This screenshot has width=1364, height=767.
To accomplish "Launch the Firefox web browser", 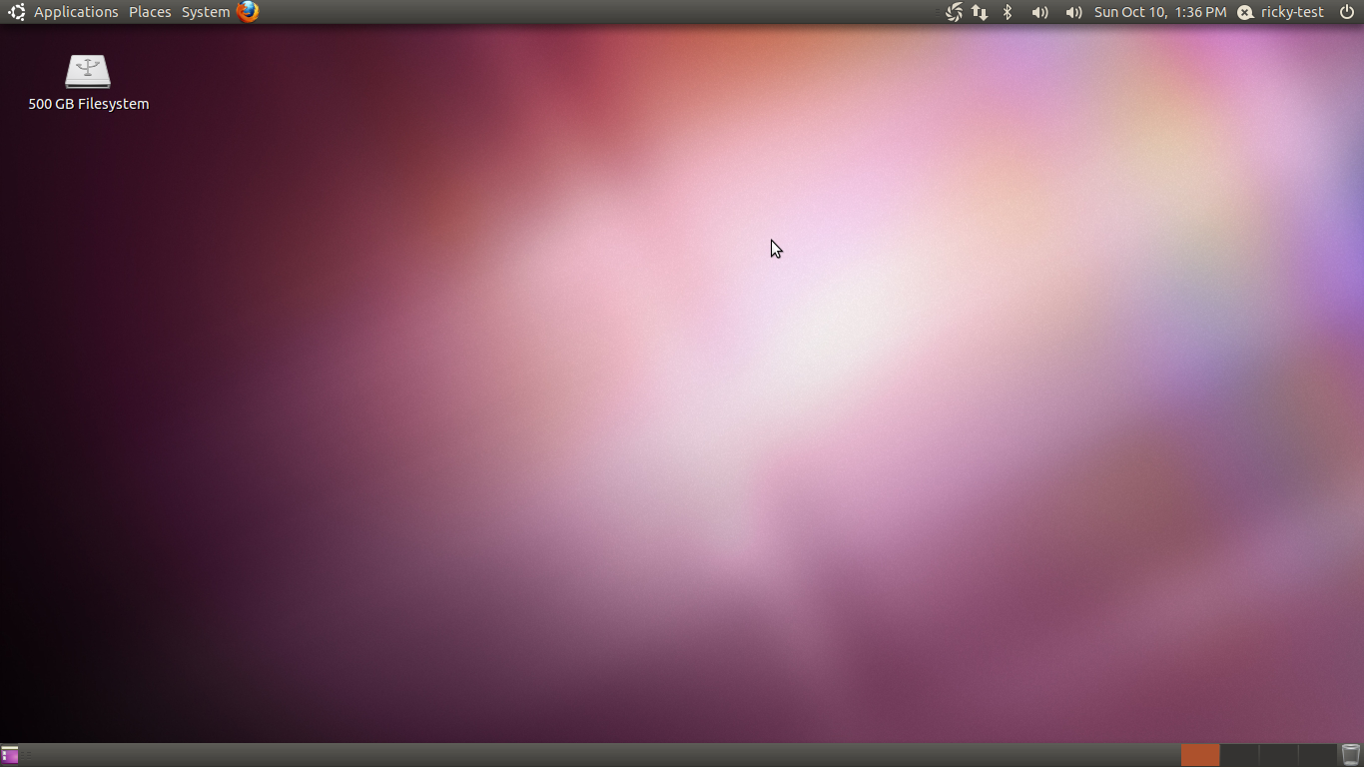I will (x=248, y=12).
